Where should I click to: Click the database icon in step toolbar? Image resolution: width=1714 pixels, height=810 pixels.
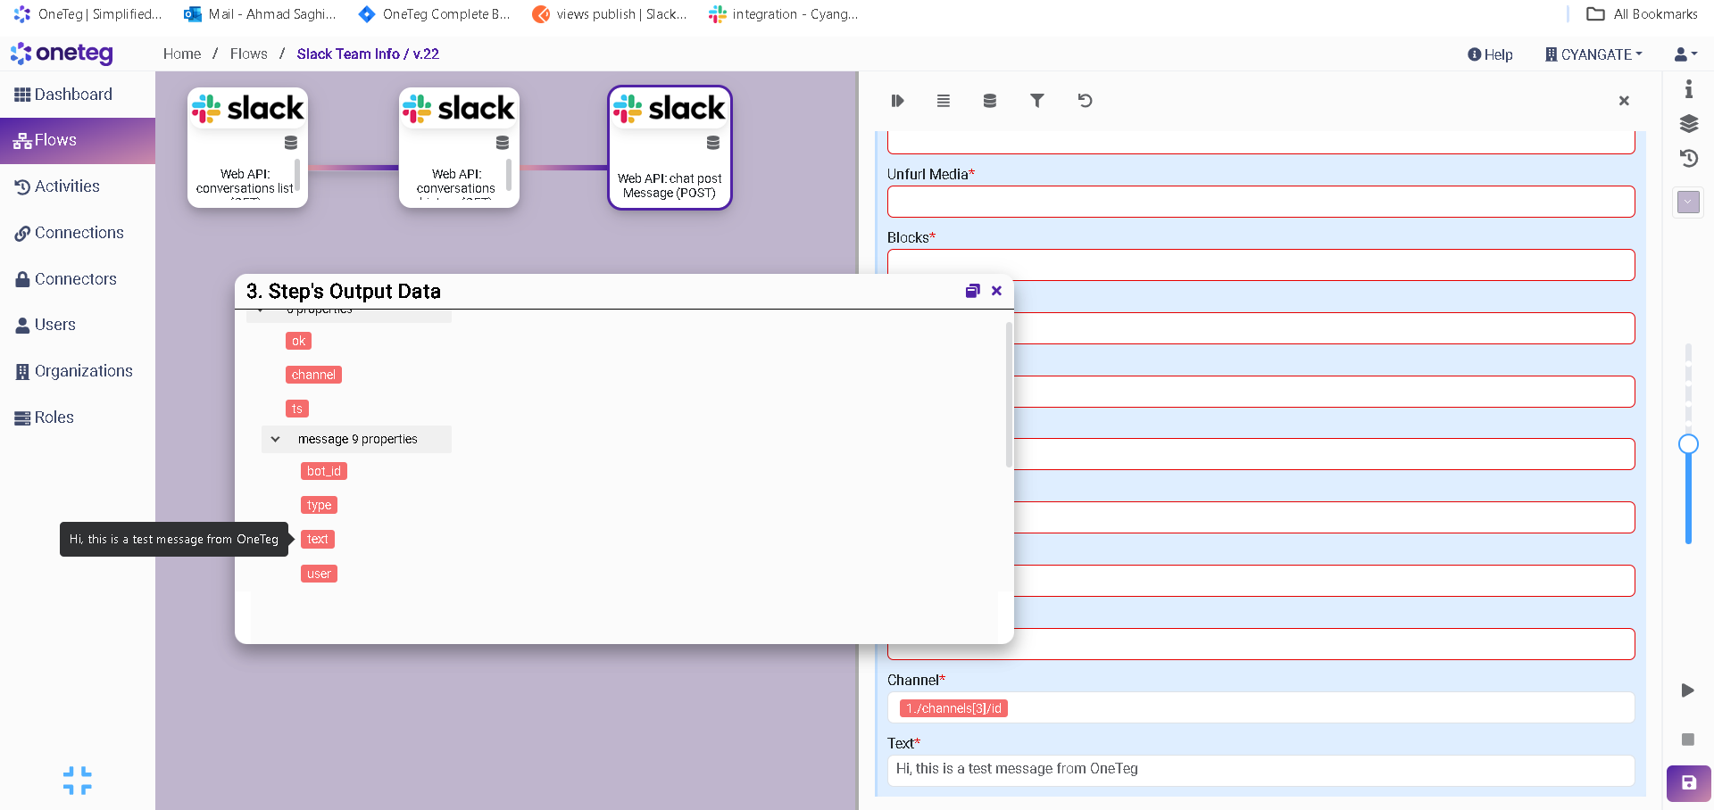[x=989, y=101]
